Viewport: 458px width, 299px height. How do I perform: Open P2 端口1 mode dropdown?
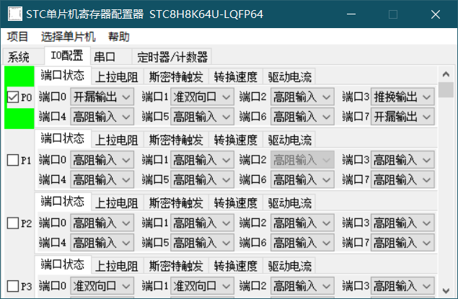(x=202, y=223)
